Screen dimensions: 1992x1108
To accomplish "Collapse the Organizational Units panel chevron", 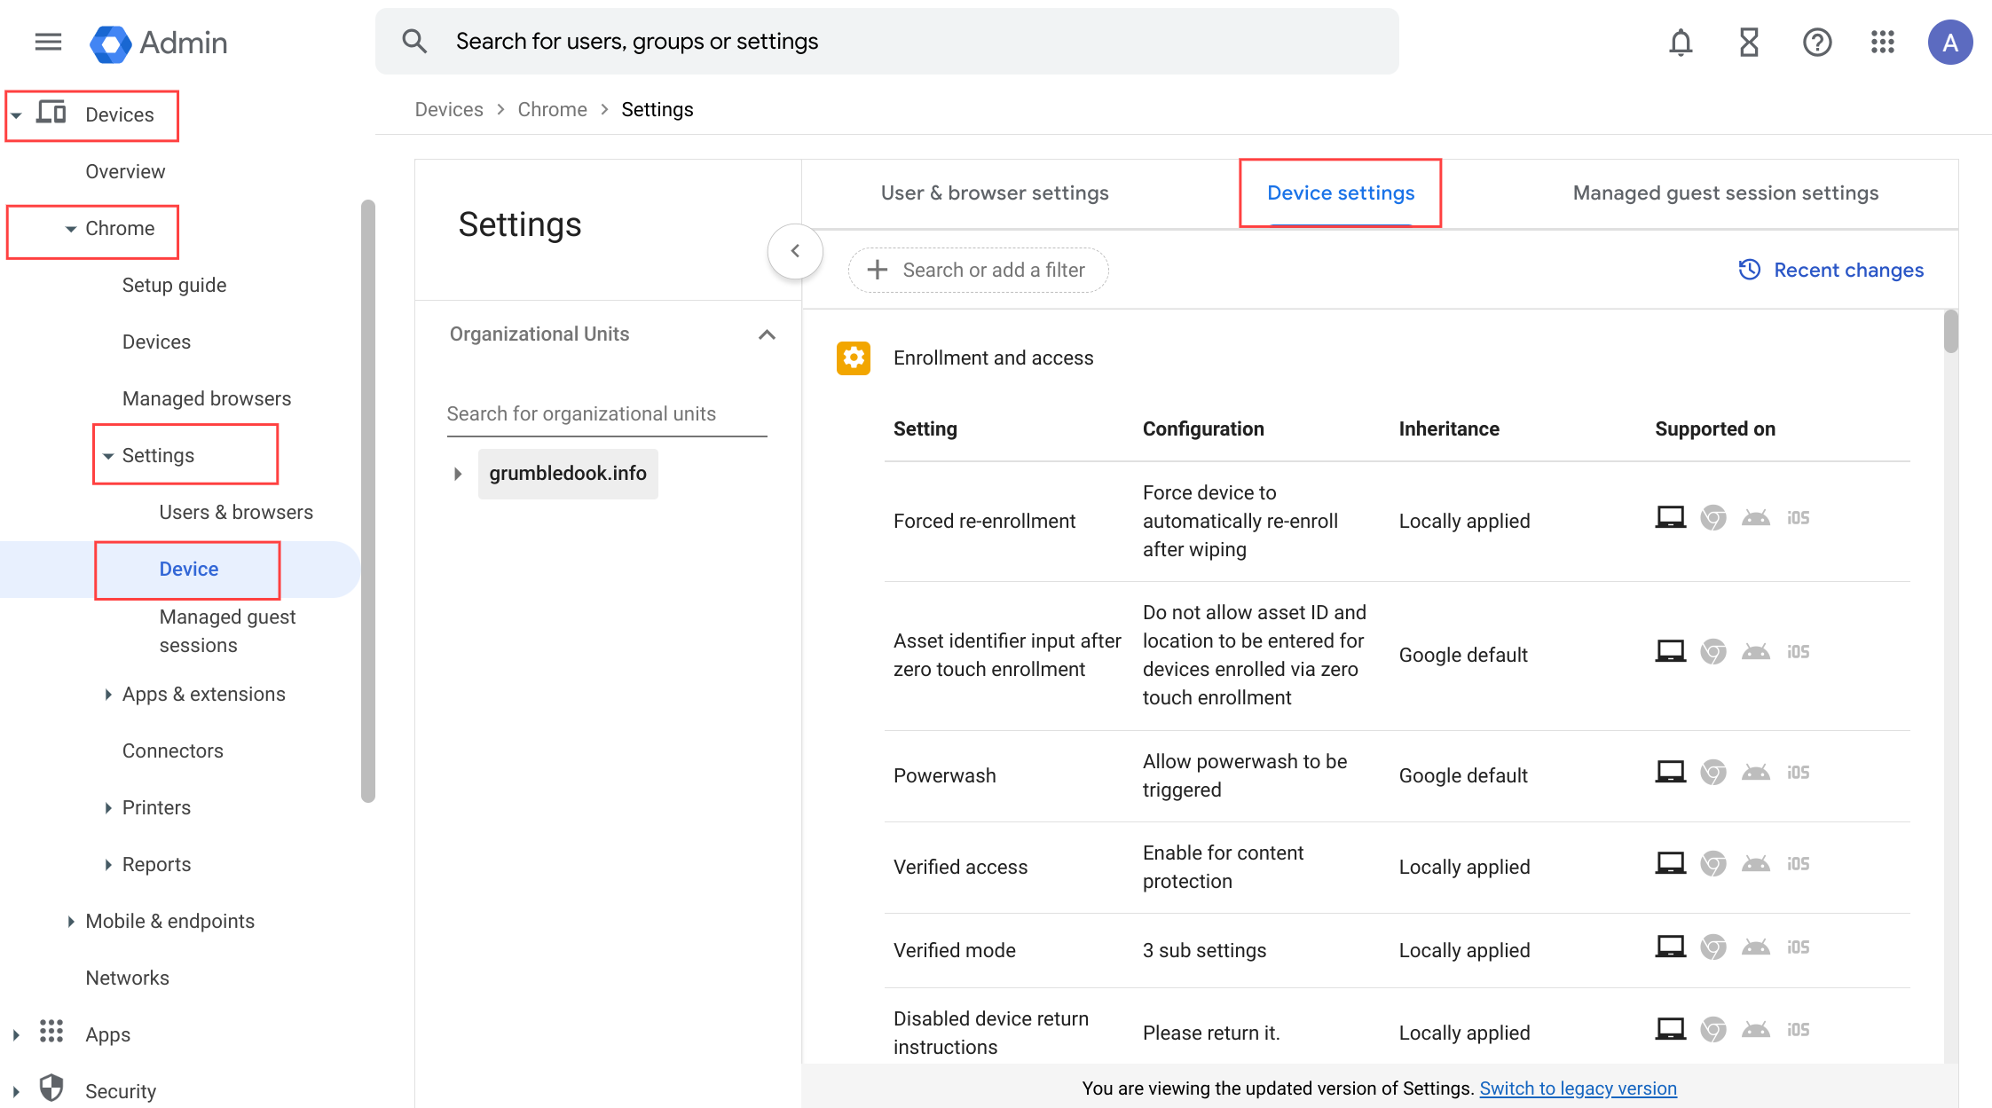I will point(767,334).
